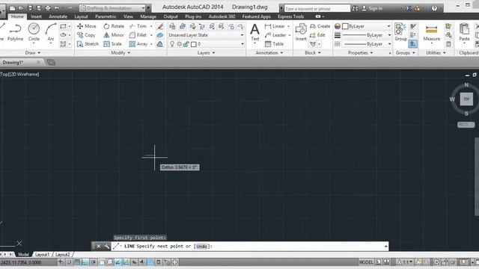Expand the Modify panel

(x=120, y=53)
